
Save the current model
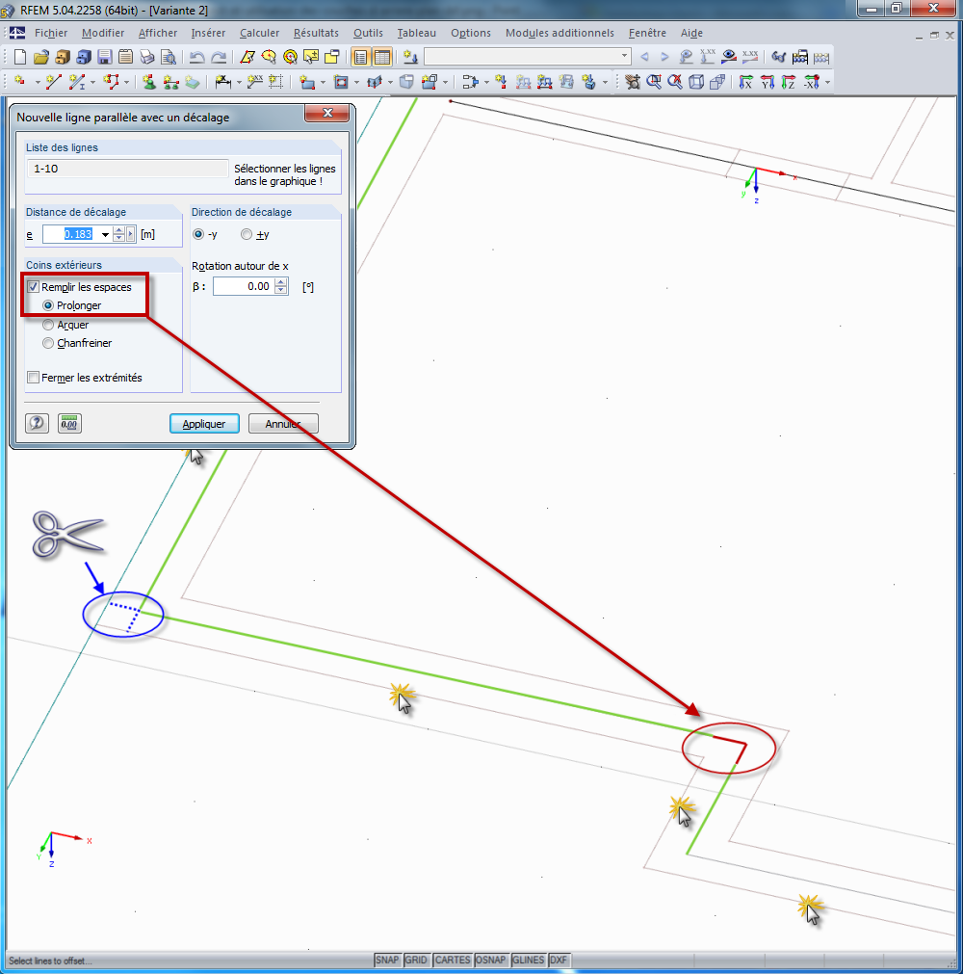(103, 57)
